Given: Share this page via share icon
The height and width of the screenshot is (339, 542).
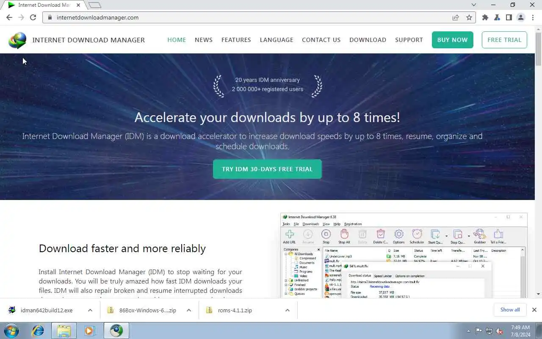Looking at the screenshot, I should click(x=456, y=17).
